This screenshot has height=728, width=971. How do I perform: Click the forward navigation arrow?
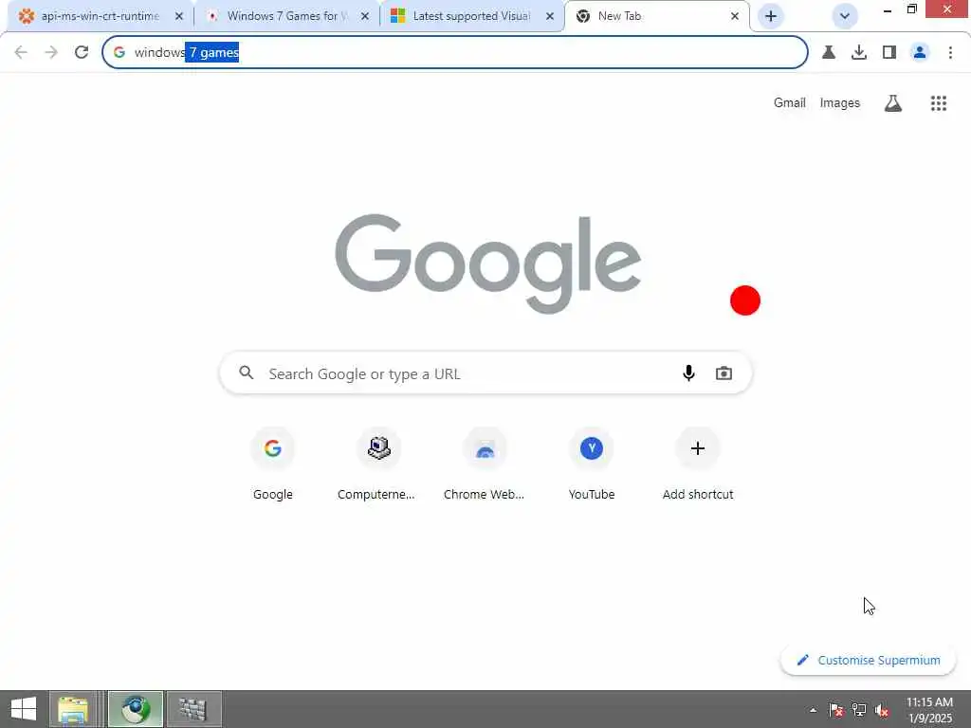pos(51,53)
